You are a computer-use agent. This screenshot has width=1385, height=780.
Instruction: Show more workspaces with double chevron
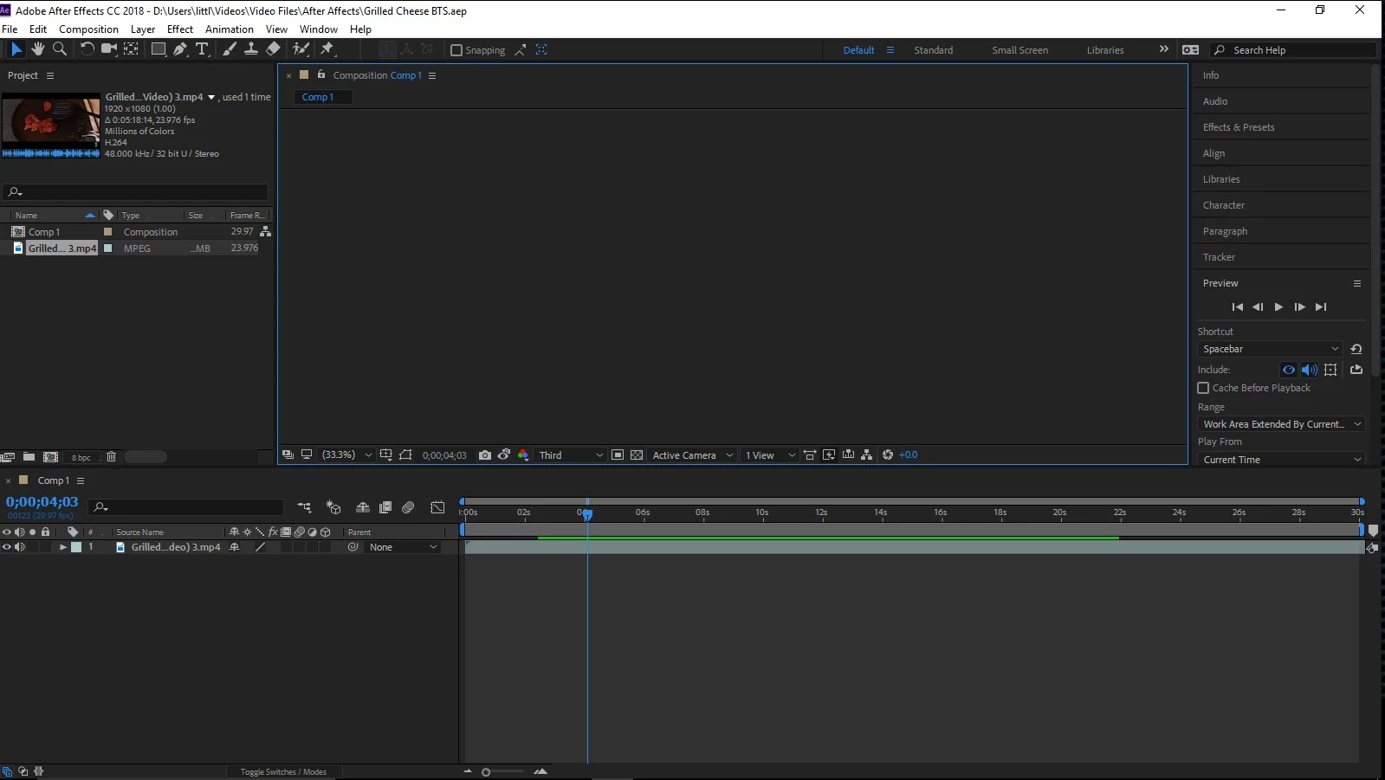point(1163,49)
